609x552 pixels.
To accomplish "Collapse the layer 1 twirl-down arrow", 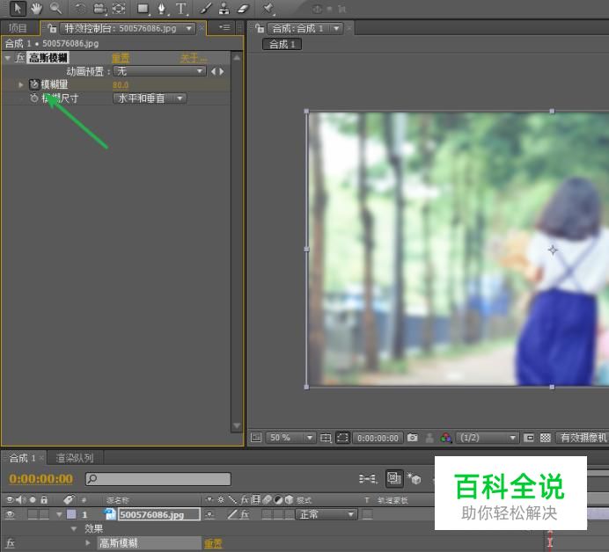I will click(59, 515).
